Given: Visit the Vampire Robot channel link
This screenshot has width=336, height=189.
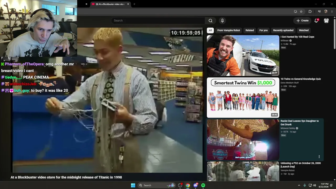Looking at the screenshot, I should tap(288, 170).
